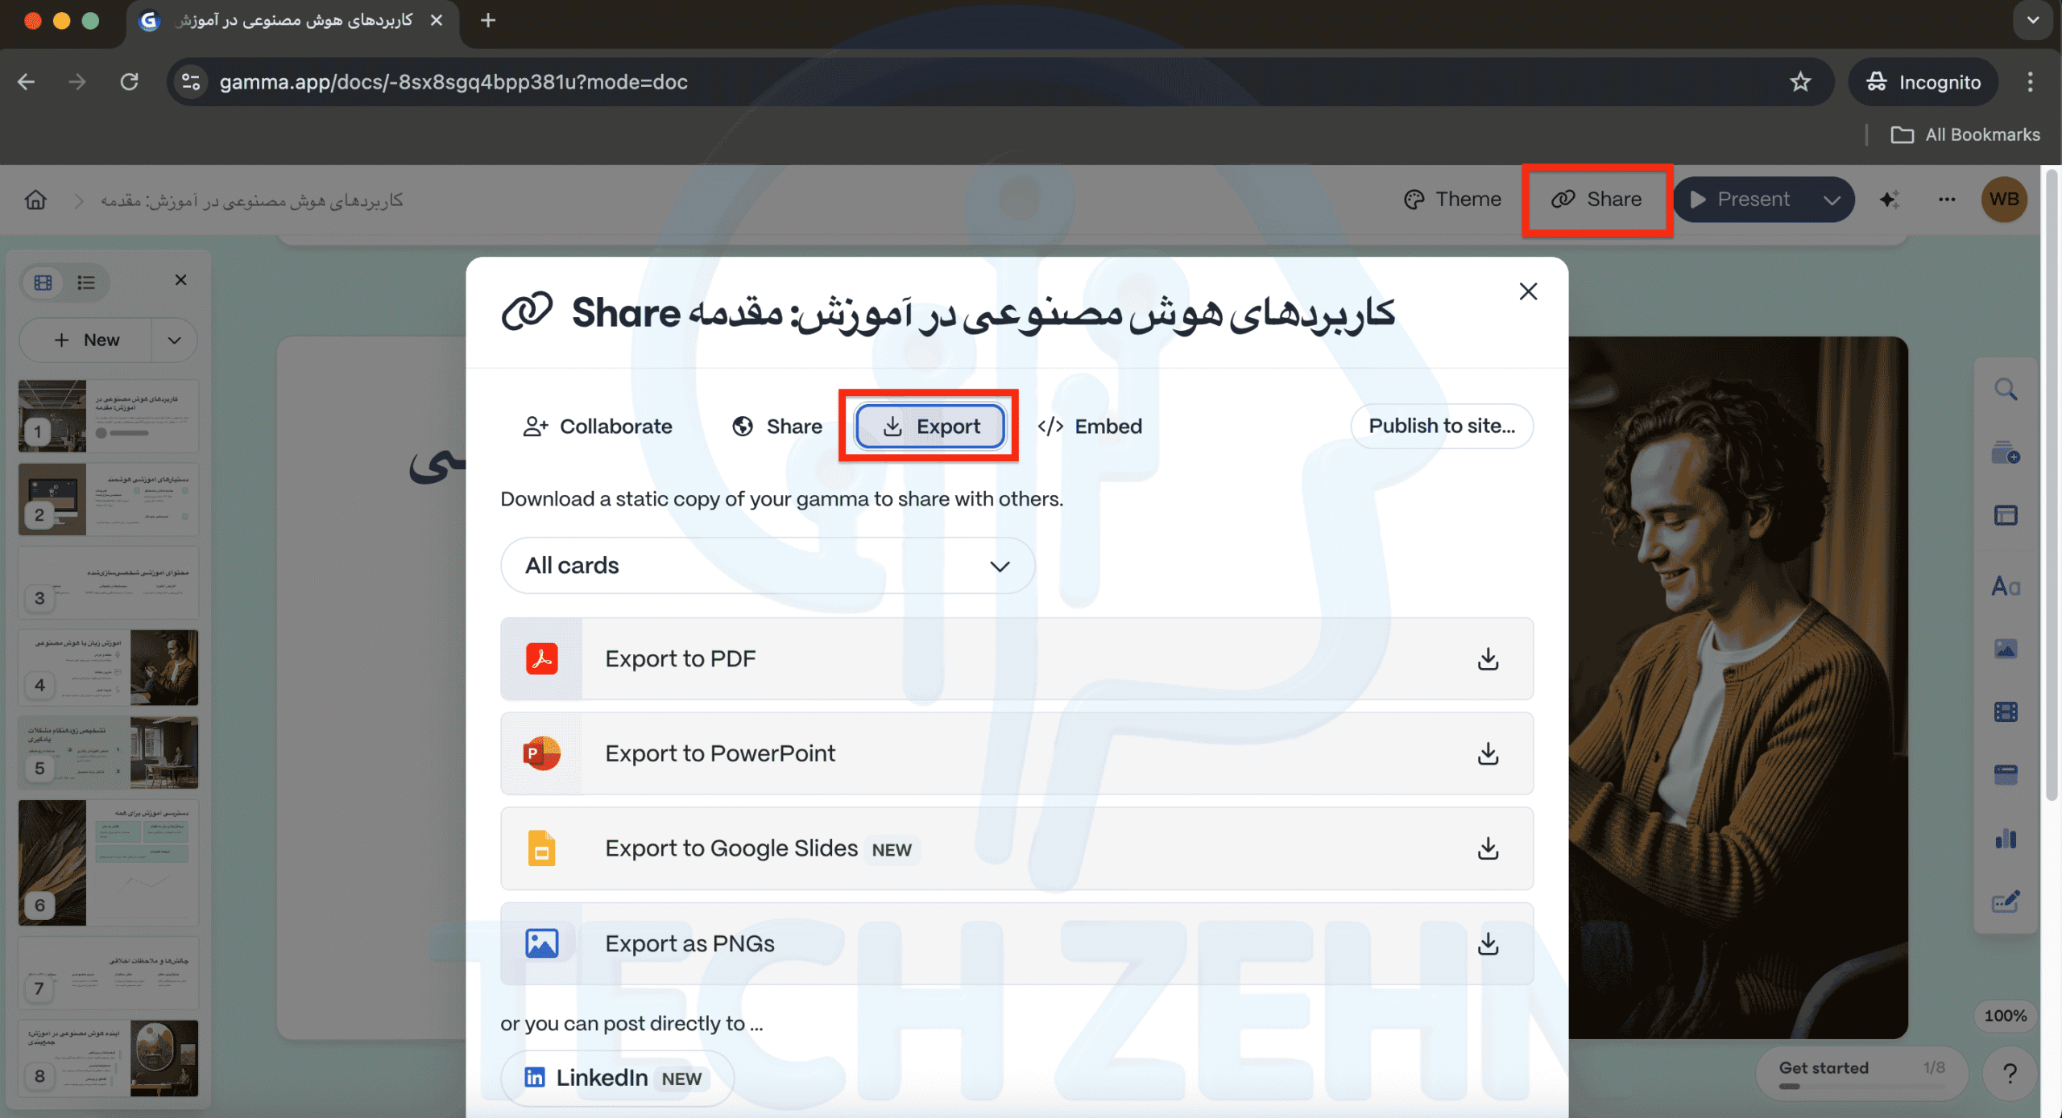Open the WB user avatar menu

tap(2004, 199)
